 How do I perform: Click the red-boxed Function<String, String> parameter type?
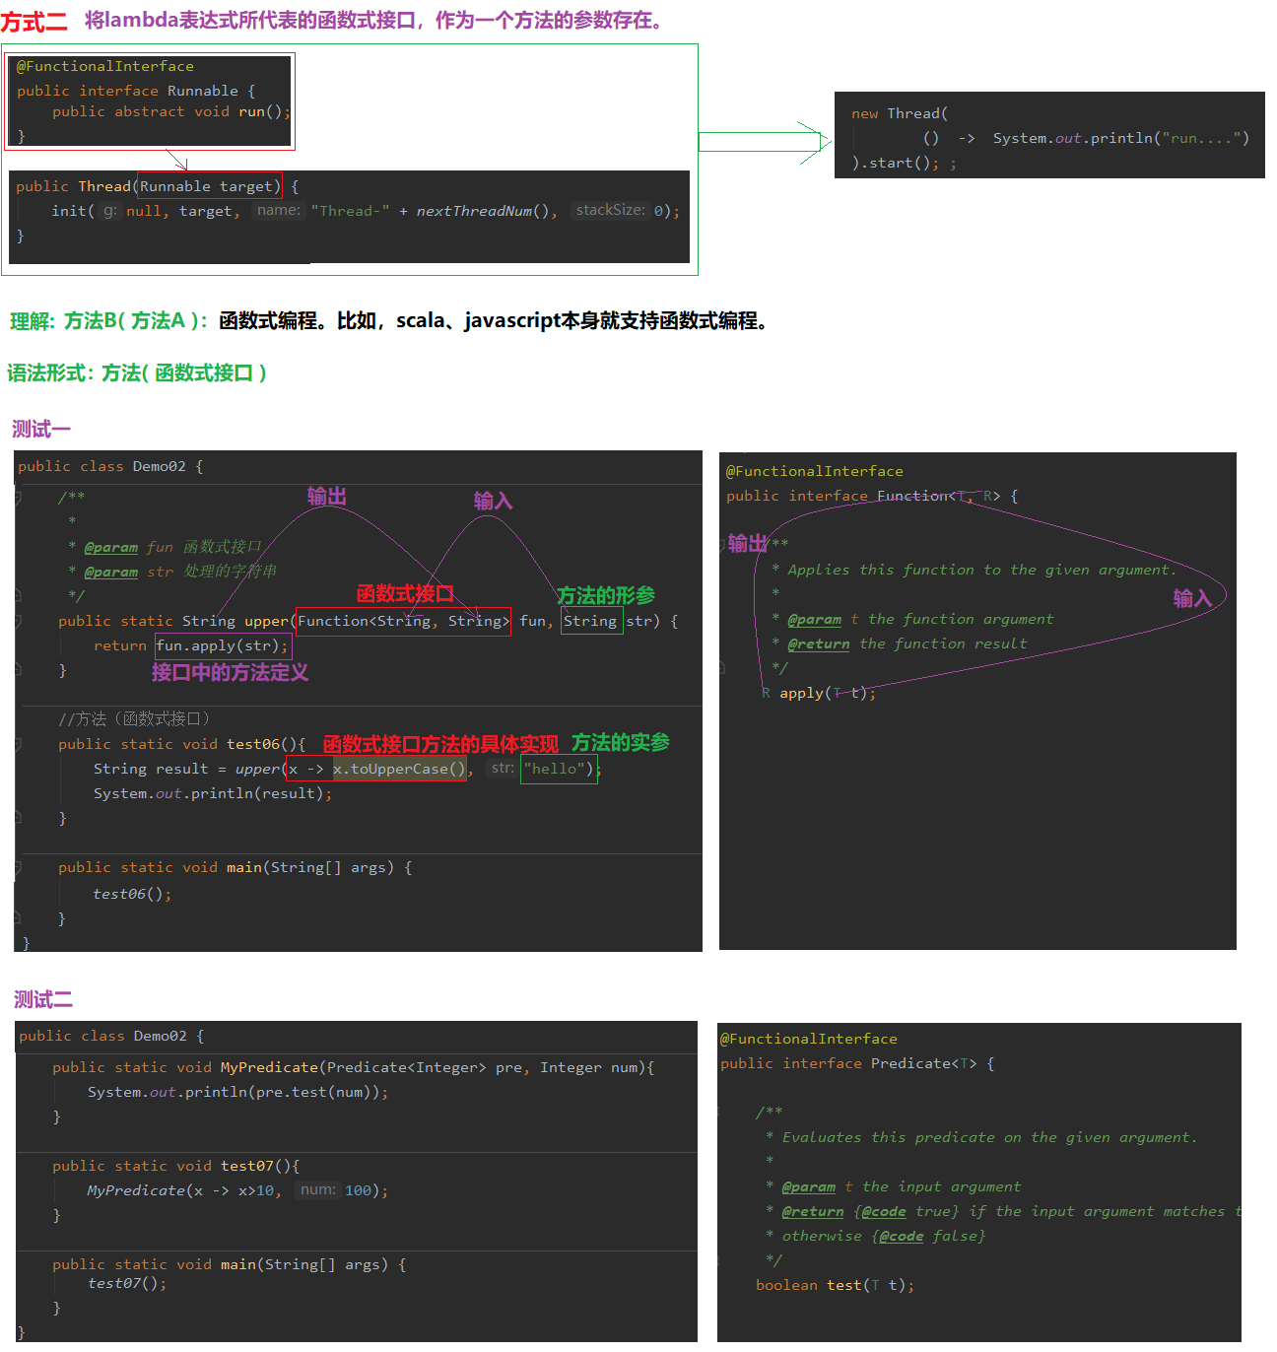tap(403, 621)
